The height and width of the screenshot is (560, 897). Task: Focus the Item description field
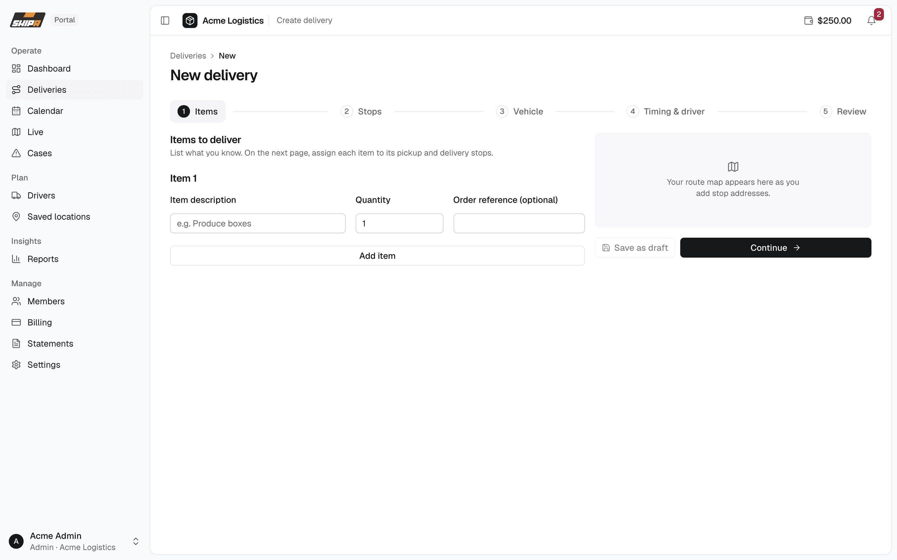pyautogui.click(x=258, y=223)
